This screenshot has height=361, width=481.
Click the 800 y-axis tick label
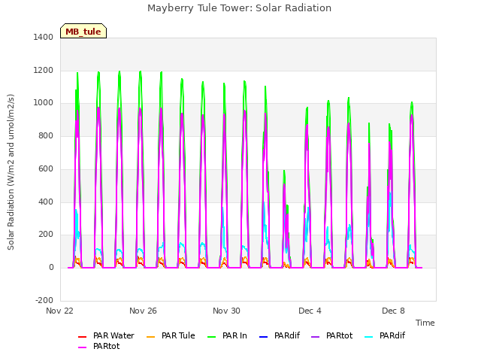point(46,135)
